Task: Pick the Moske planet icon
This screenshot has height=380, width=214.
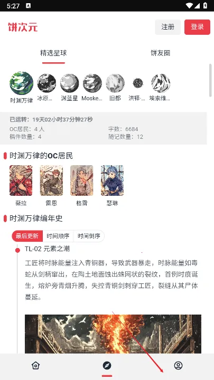Action: tap(92, 83)
